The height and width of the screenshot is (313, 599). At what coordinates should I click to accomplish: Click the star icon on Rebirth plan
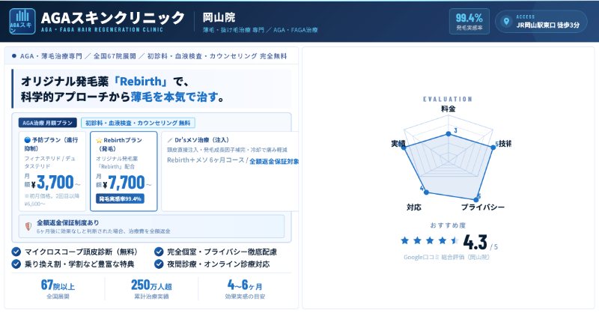coord(100,140)
